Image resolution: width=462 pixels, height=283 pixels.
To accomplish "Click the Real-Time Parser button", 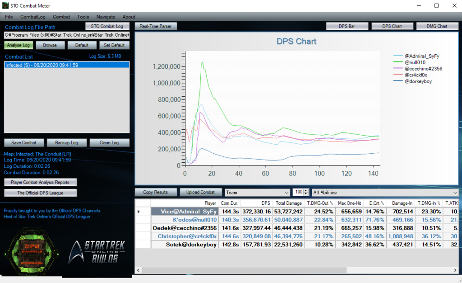I will pos(156,26).
